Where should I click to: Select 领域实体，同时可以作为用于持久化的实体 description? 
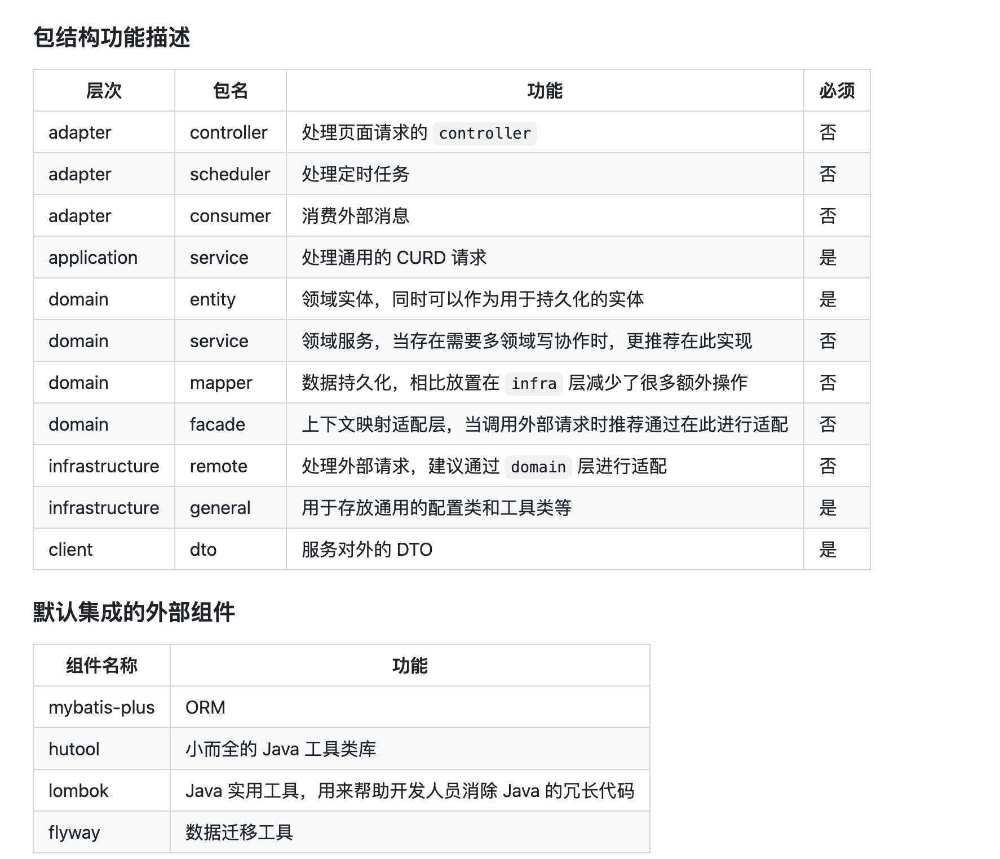coord(472,299)
